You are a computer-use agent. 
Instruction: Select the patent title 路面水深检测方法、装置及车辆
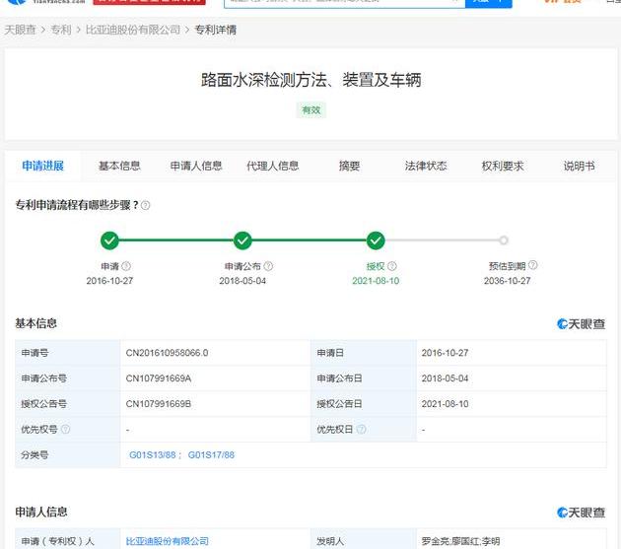(310, 81)
